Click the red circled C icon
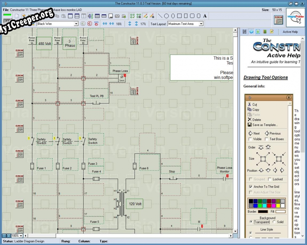Viewport: 307px width, 245px height. [90, 24]
